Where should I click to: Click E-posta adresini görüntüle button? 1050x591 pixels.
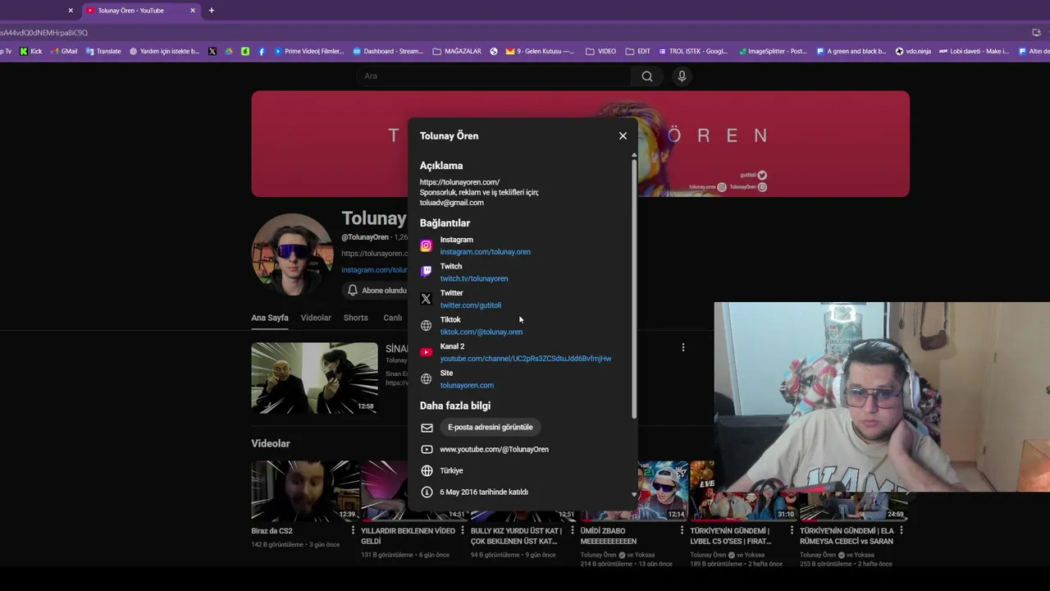coord(490,427)
